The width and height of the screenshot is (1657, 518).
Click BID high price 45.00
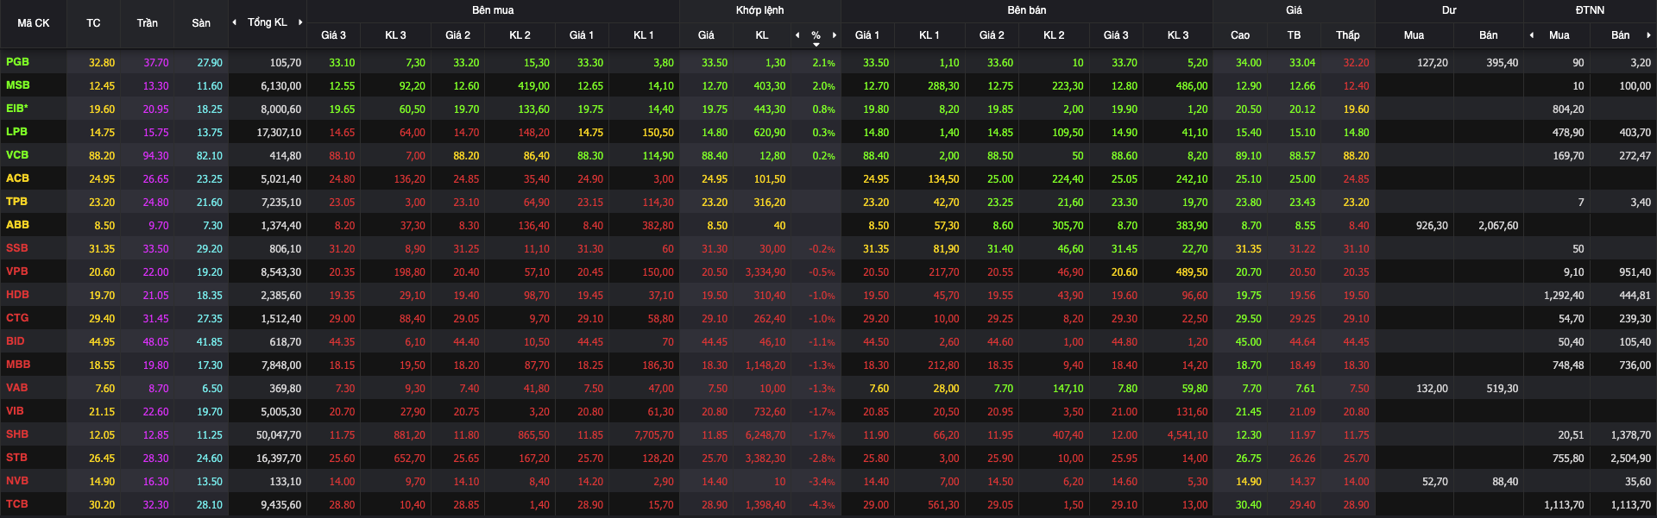[1248, 342]
